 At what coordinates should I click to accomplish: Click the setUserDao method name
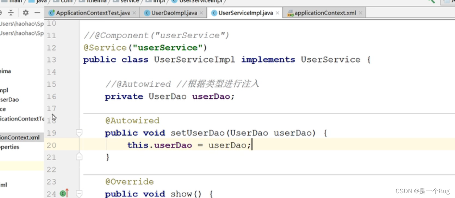coord(198,133)
